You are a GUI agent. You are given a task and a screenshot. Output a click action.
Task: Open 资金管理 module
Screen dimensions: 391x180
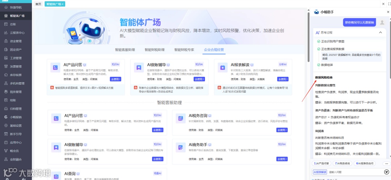point(16,41)
